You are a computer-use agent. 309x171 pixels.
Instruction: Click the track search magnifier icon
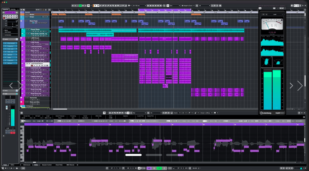coord(49,10)
